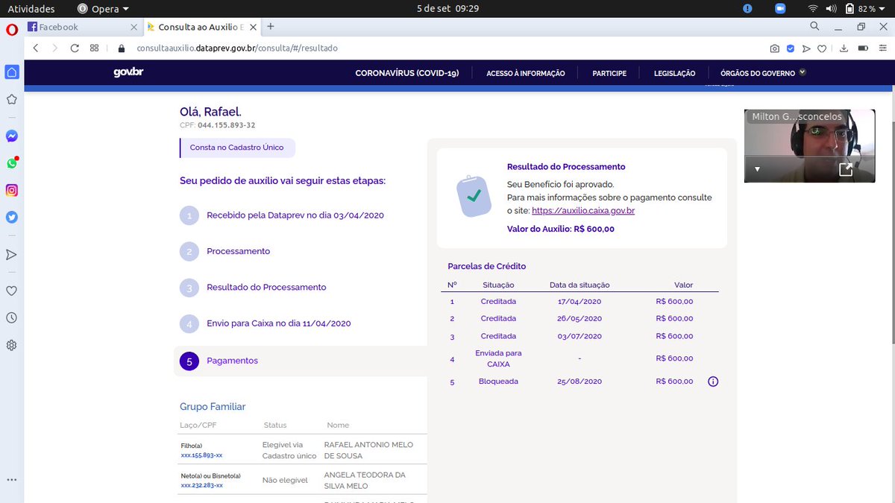
Task: Bookmark page with address bar heart
Action: tap(822, 48)
